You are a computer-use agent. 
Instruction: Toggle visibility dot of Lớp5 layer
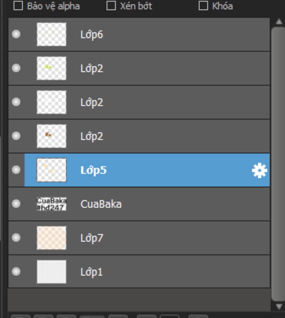tap(16, 169)
